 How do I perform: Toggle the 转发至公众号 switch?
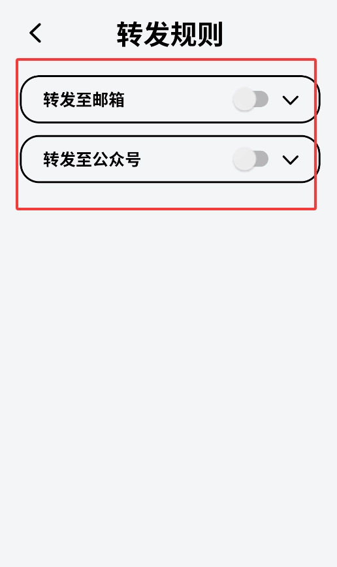click(251, 159)
